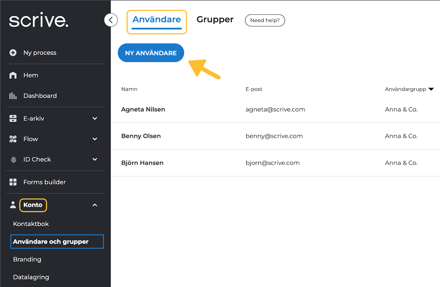Expand the ID Check menu chevron
The width and height of the screenshot is (440, 287).
coord(95,159)
